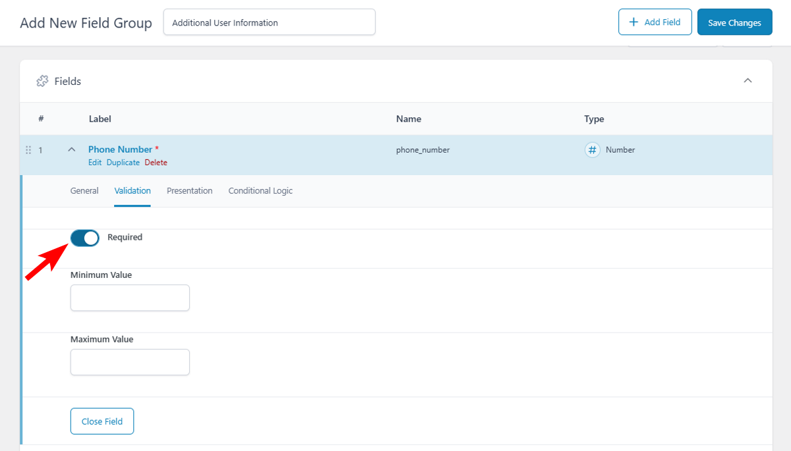The width and height of the screenshot is (791, 451).
Task: Click the field group title text box
Action: pos(269,22)
